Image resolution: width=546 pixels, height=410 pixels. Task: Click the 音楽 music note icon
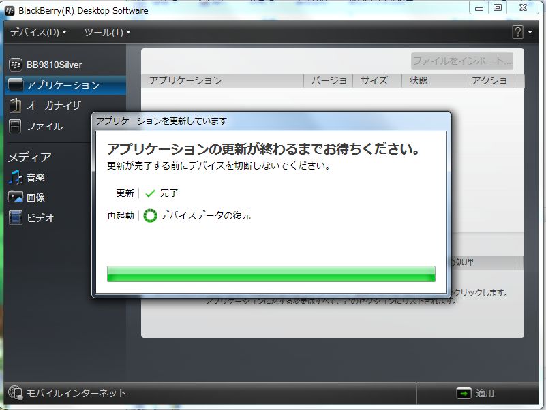(x=15, y=177)
